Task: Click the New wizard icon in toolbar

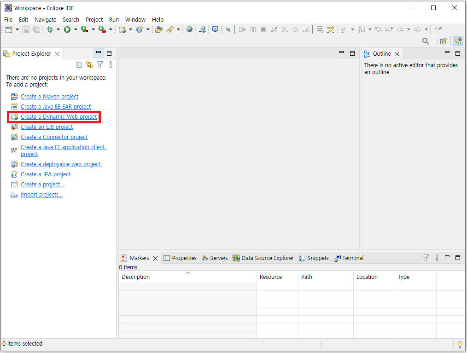Action: pyautogui.click(x=9, y=29)
